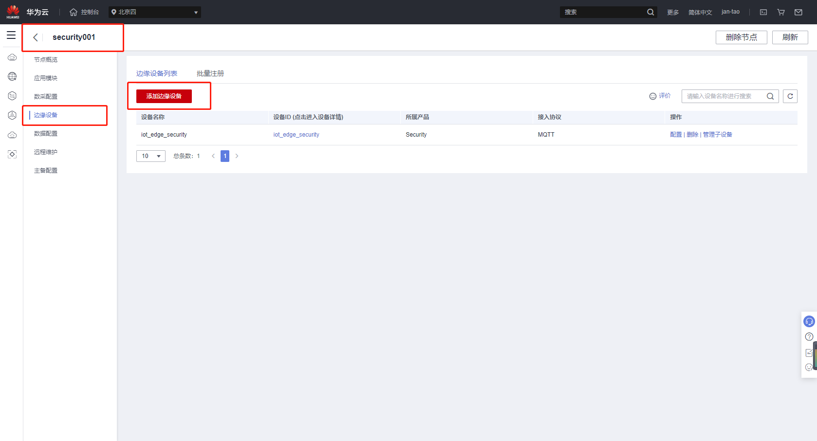Click pagination page 1 button
This screenshot has height=441, width=817.
(225, 156)
